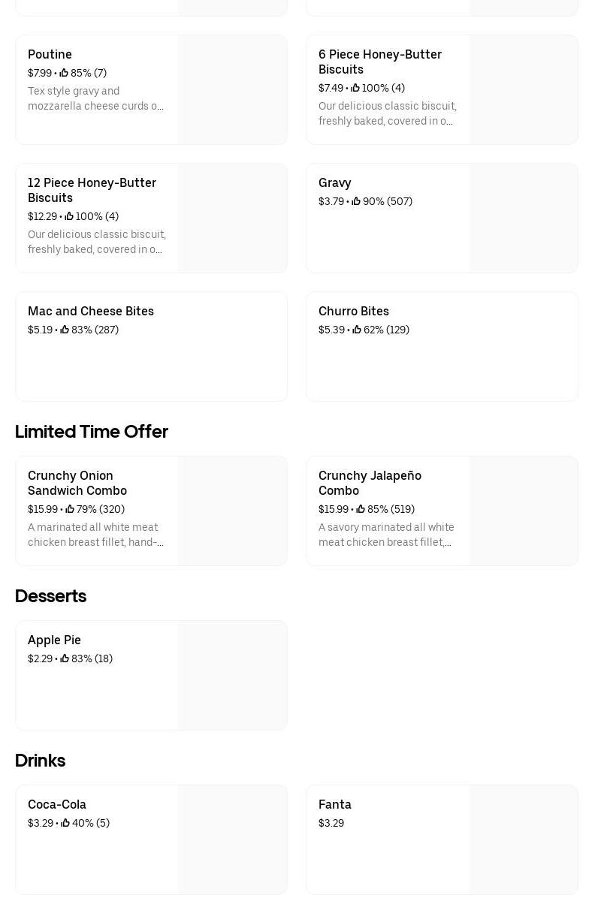Click the Poutine description text
This screenshot has height=904, width=604.
tap(95, 98)
